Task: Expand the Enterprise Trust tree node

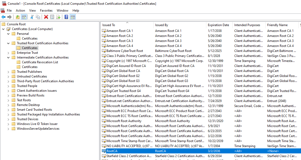Action: 8,53
